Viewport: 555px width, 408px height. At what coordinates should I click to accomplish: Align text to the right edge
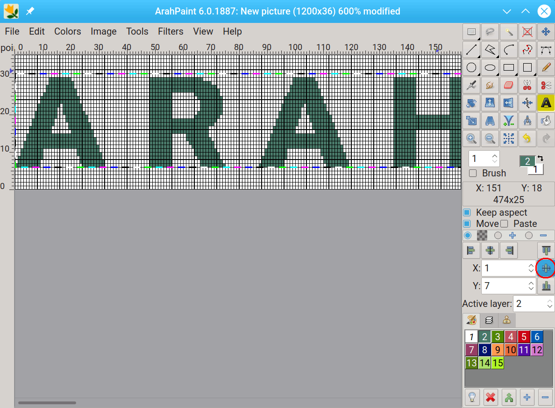click(x=509, y=251)
